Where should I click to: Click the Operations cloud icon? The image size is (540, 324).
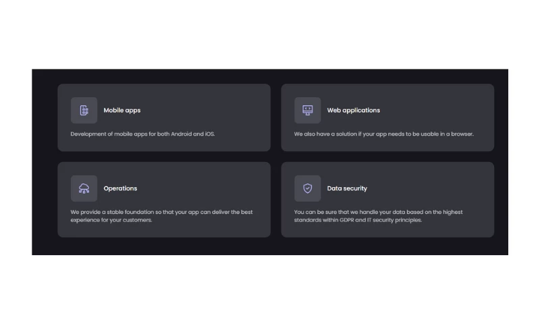84,188
